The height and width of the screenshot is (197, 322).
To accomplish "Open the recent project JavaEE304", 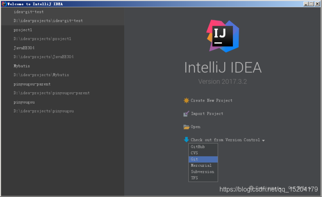I will point(24,48).
